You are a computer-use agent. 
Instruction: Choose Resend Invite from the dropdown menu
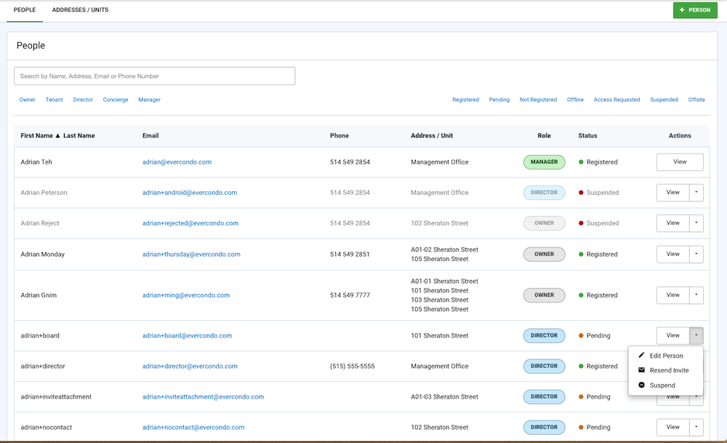click(666, 370)
